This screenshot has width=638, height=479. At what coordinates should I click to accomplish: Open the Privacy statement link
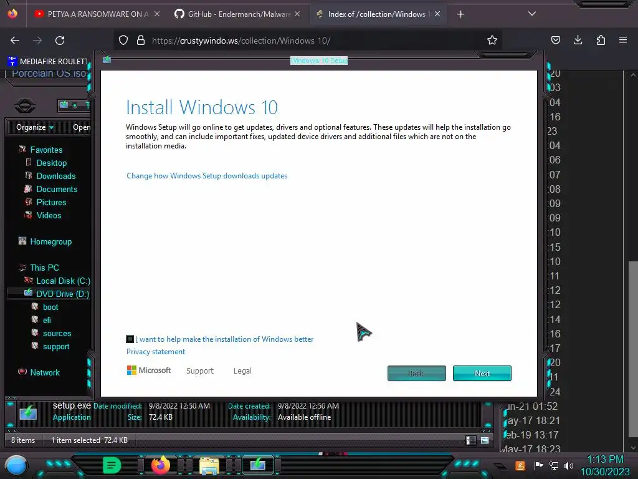155,352
